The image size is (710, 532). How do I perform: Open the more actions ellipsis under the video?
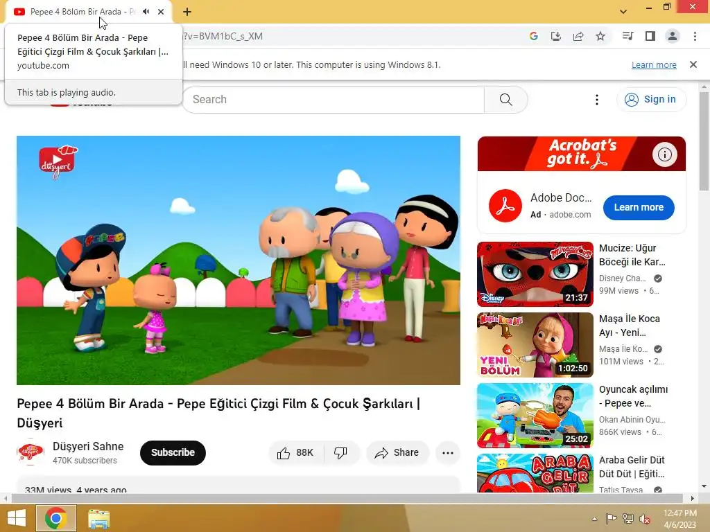click(x=447, y=453)
